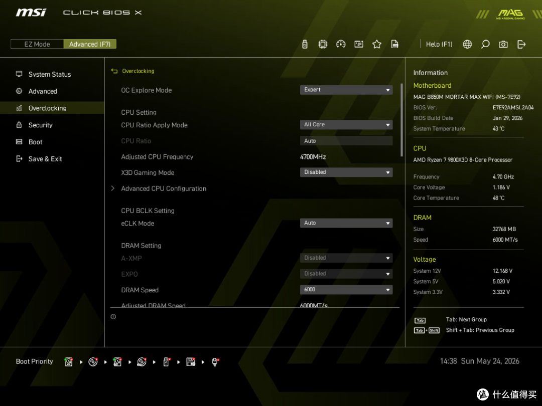Click the CPU Setting section label
Viewport: 542px width, 406px height.
pos(139,113)
